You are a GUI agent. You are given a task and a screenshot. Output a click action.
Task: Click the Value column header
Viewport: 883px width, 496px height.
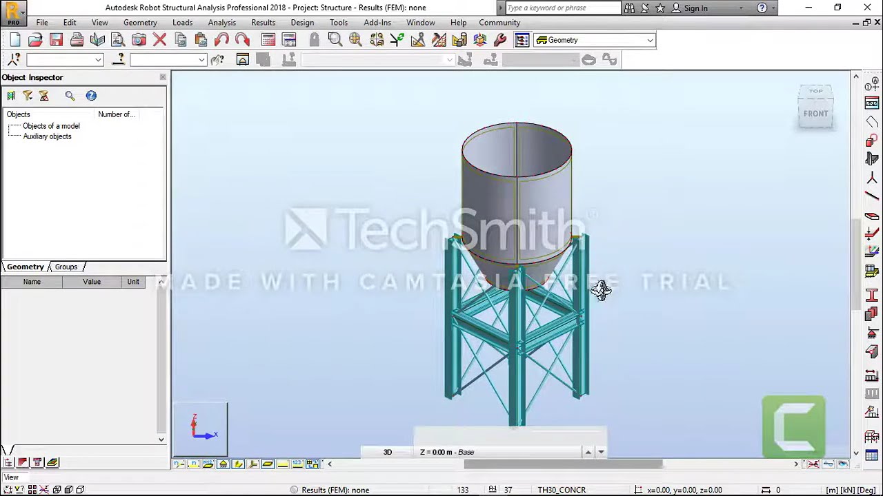tap(92, 282)
